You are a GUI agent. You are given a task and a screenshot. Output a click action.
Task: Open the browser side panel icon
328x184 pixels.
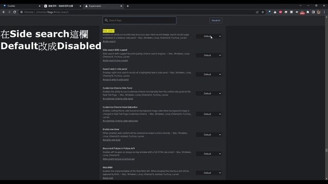(x=313, y=12)
